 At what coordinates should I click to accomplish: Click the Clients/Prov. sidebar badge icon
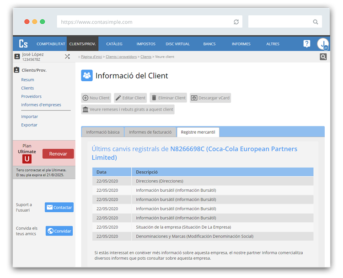point(16,70)
